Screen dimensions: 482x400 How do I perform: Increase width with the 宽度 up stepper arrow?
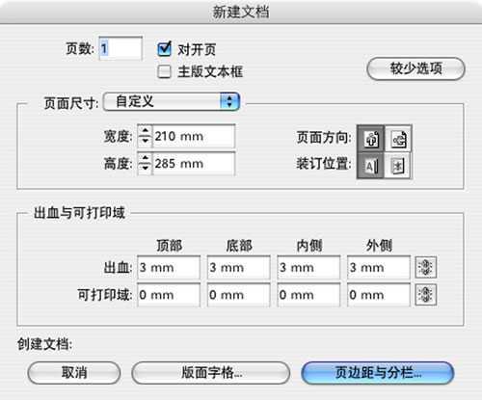145,131
